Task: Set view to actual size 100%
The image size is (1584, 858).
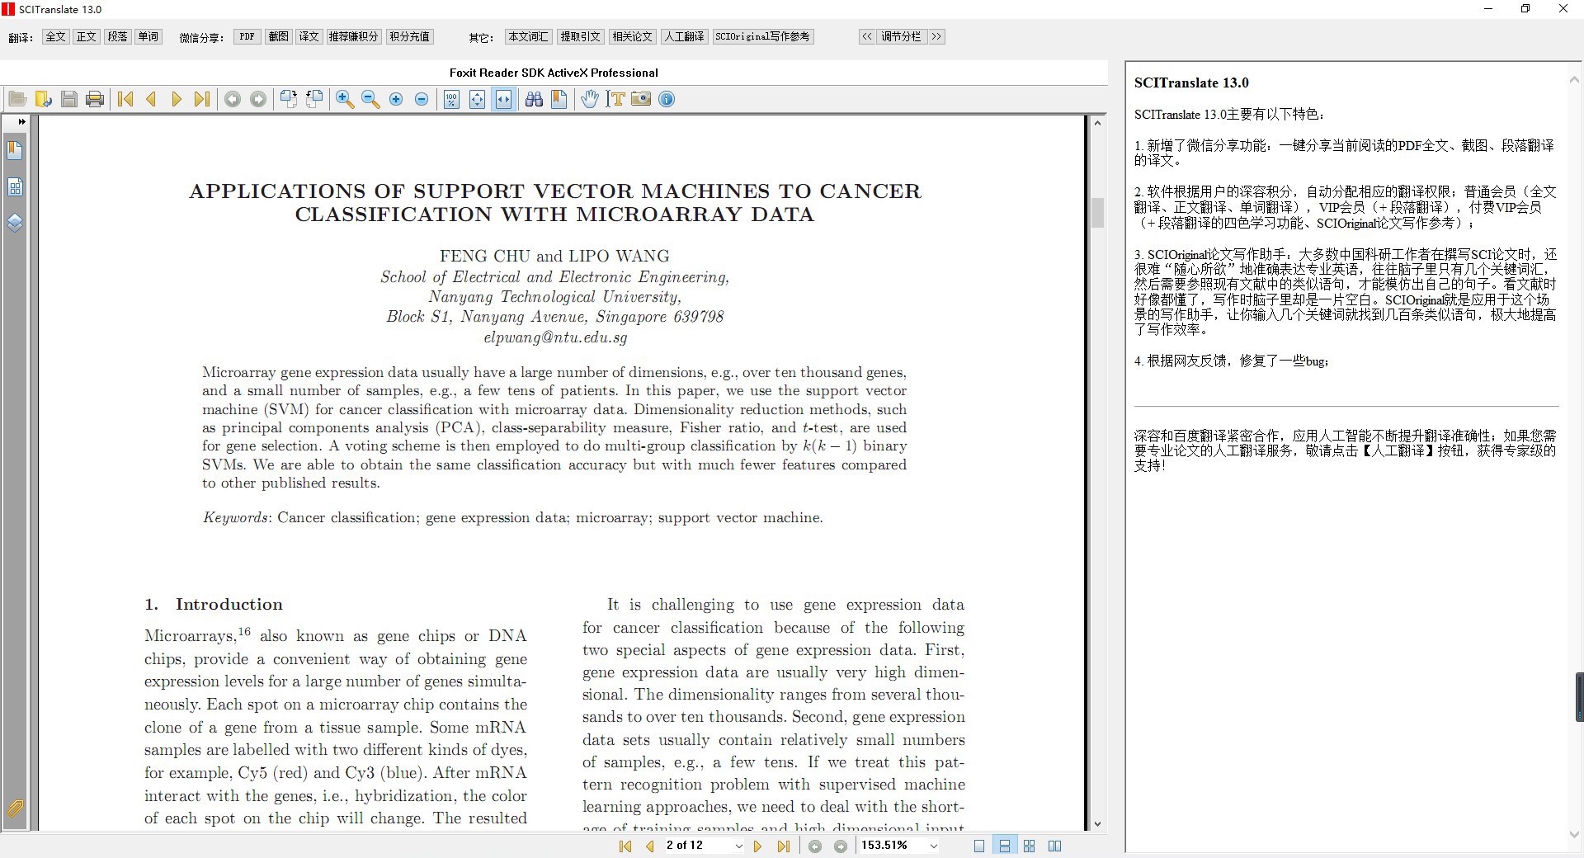Action: pos(452,99)
